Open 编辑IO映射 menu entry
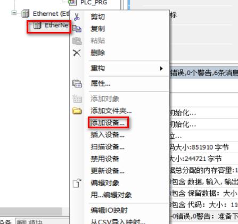This screenshot has width=238, height=224. 109,210
